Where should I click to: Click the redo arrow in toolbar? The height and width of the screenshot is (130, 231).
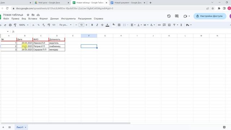[x=5, y=25]
